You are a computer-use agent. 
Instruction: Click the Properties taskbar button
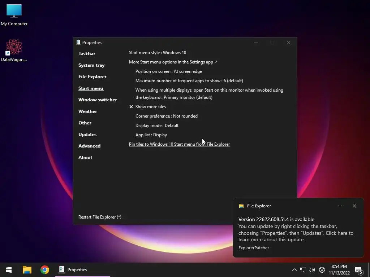[83, 270]
